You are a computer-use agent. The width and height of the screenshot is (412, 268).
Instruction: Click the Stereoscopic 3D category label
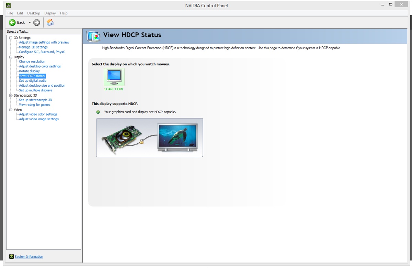click(25, 96)
